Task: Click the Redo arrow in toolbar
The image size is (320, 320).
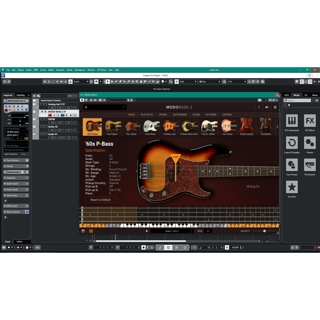Action: point(9,82)
